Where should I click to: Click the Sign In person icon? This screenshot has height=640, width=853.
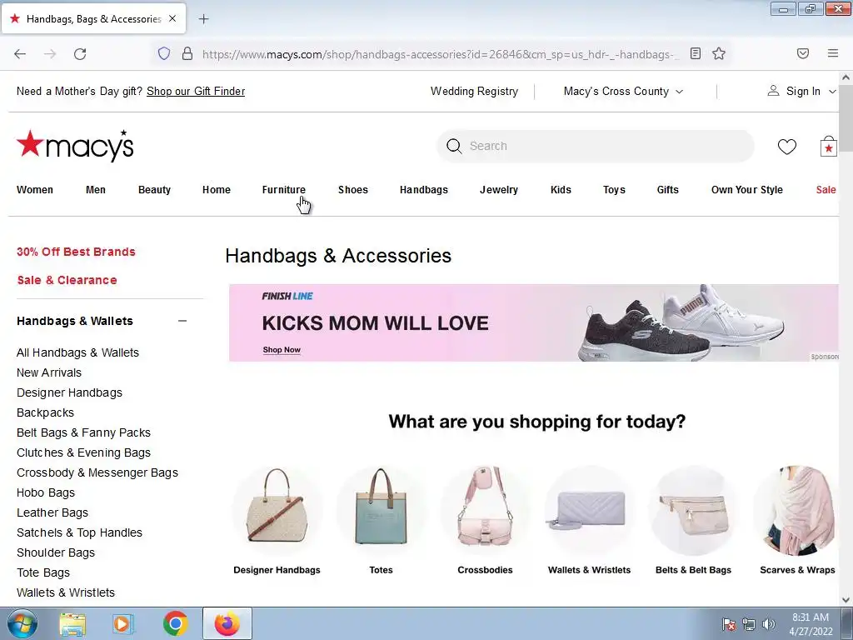[773, 91]
